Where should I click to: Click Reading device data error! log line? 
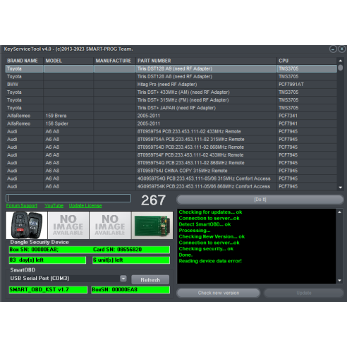tap(210, 261)
